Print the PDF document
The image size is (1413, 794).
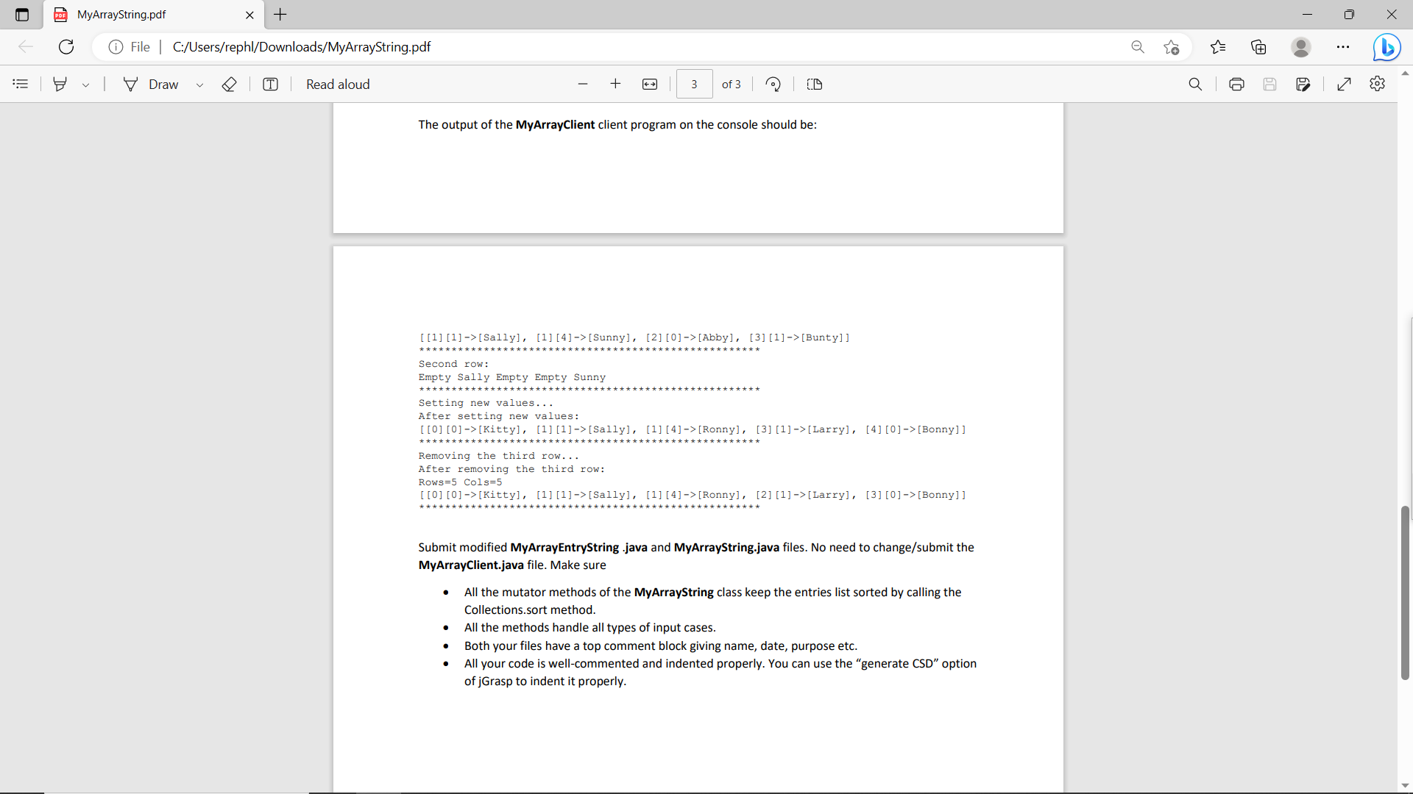coord(1236,85)
